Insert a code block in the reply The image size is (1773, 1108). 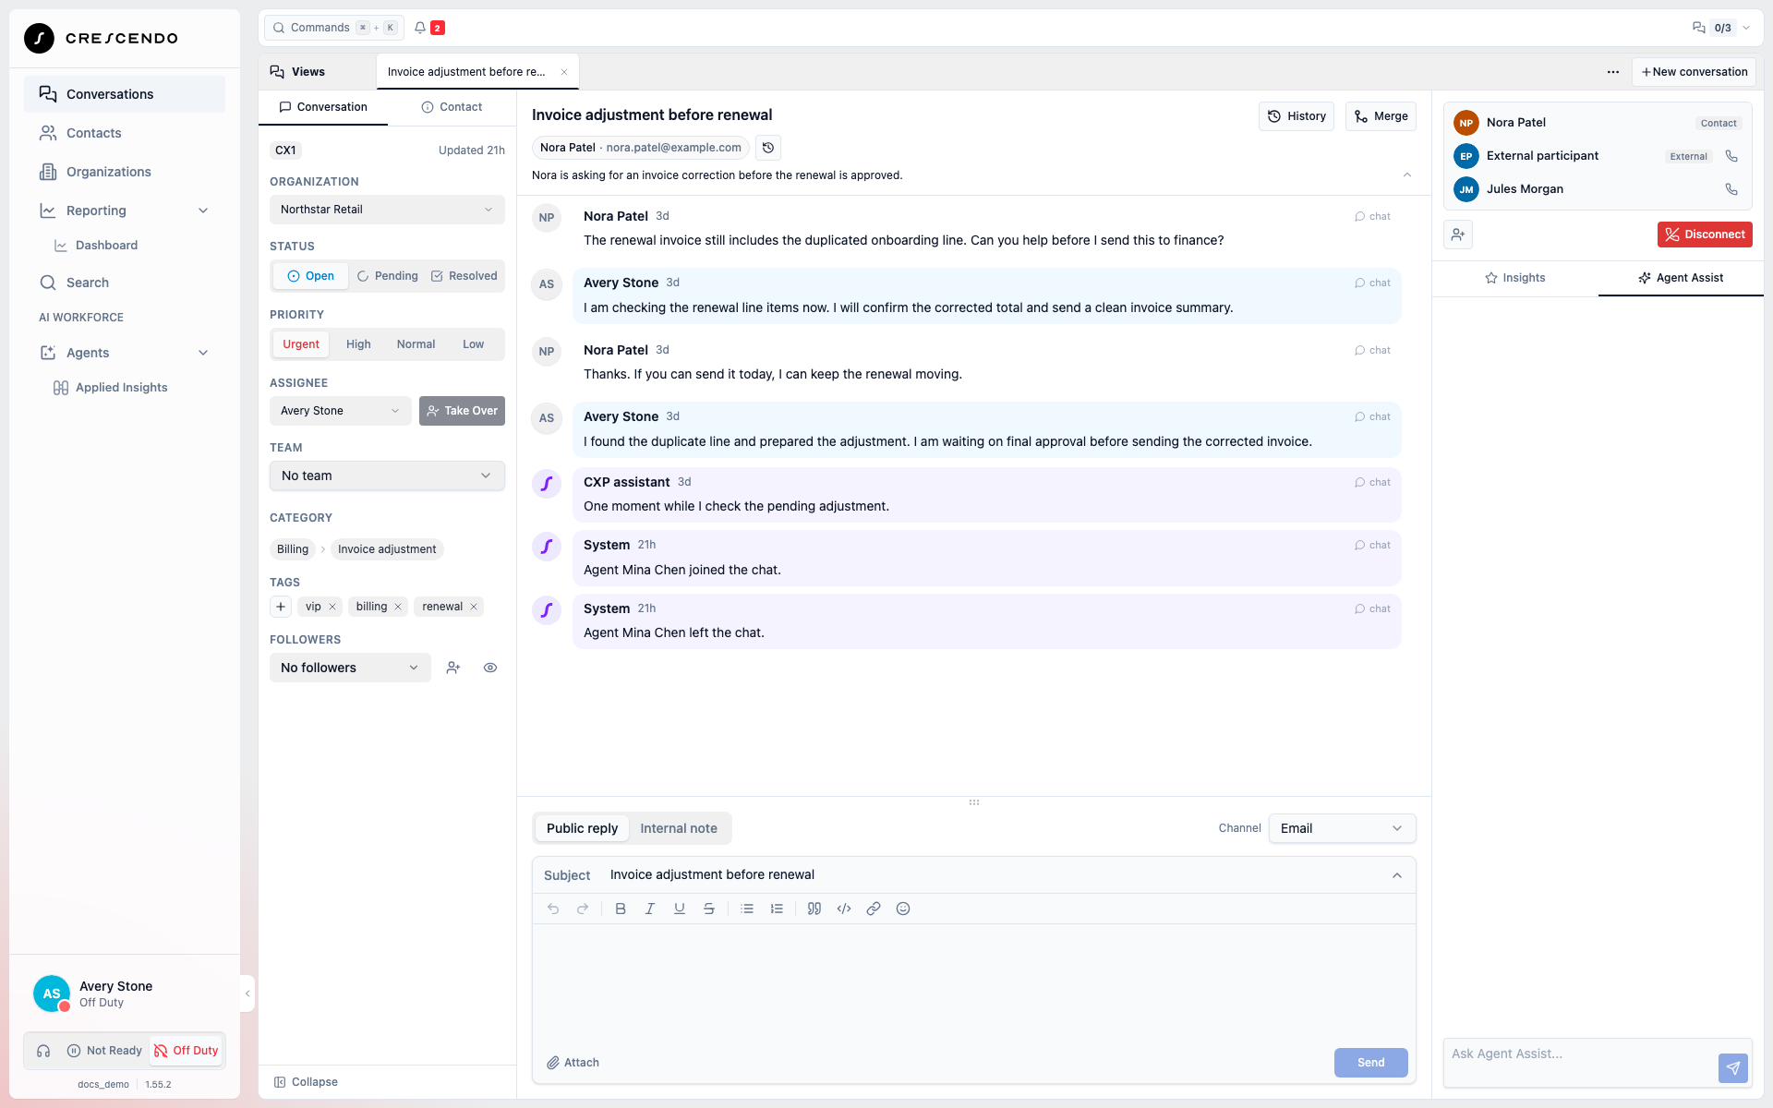tap(844, 909)
